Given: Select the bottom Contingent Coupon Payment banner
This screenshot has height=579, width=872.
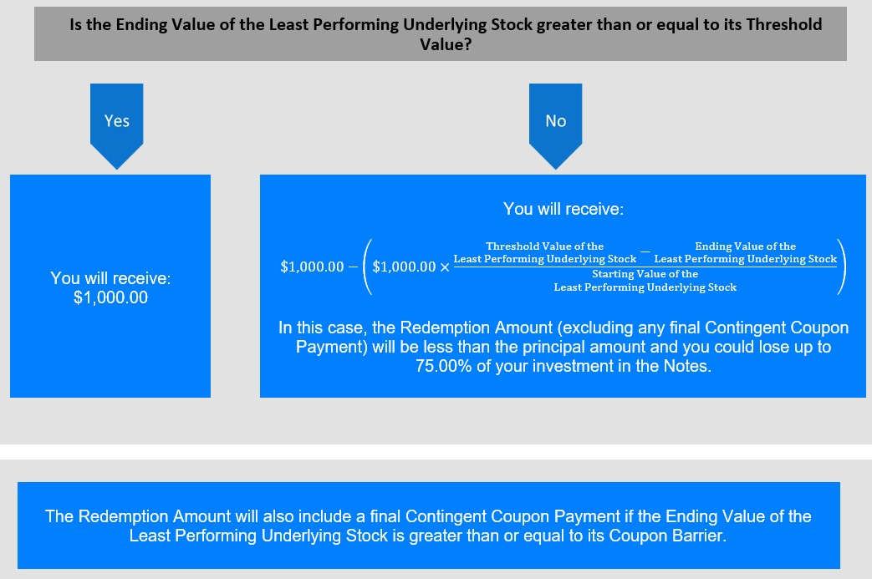Looking at the screenshot, I should point(429,526).
